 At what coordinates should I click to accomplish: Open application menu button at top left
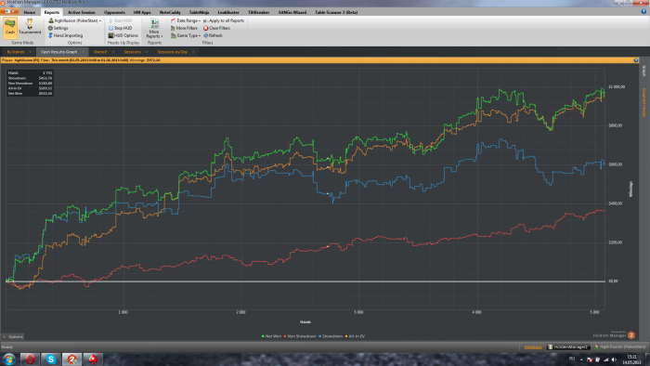(9, 11)
